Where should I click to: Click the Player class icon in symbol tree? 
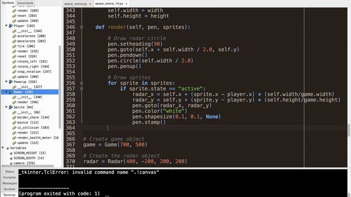[10, 26]
